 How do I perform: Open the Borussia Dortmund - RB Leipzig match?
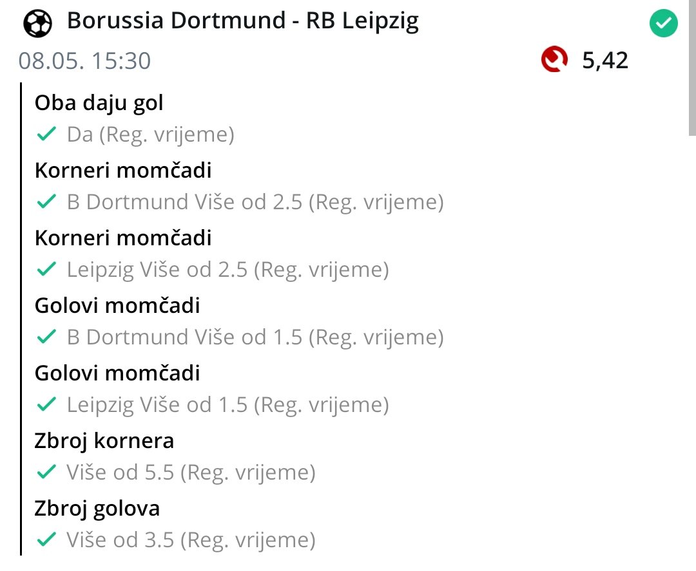[242, 22]
